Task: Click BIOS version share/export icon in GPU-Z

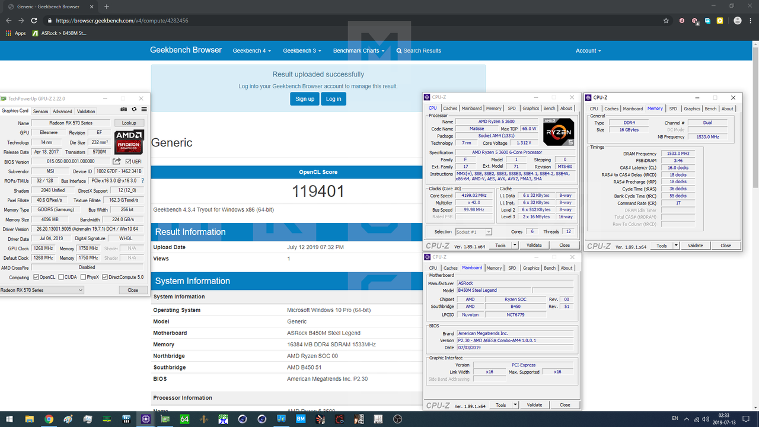Action: pos(117,161)
